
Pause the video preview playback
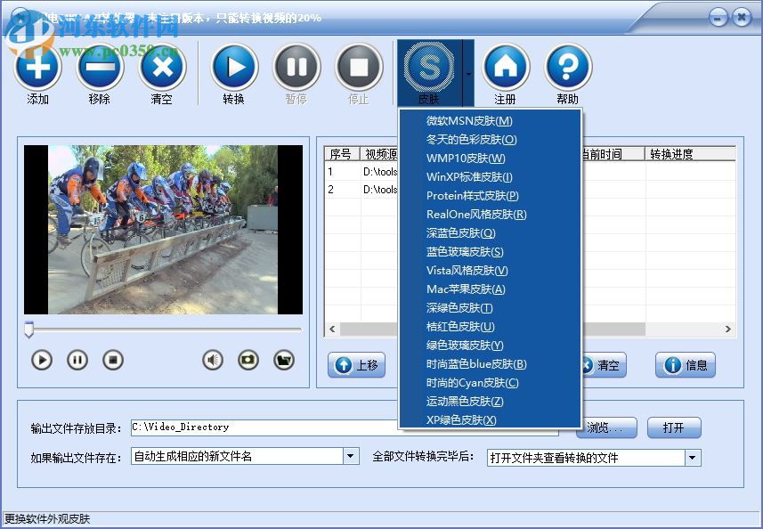click(77, 360)
